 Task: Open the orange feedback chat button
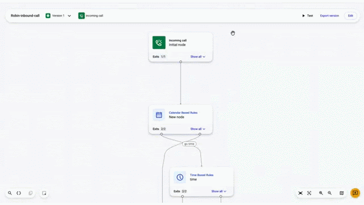(x=355, y=193)
